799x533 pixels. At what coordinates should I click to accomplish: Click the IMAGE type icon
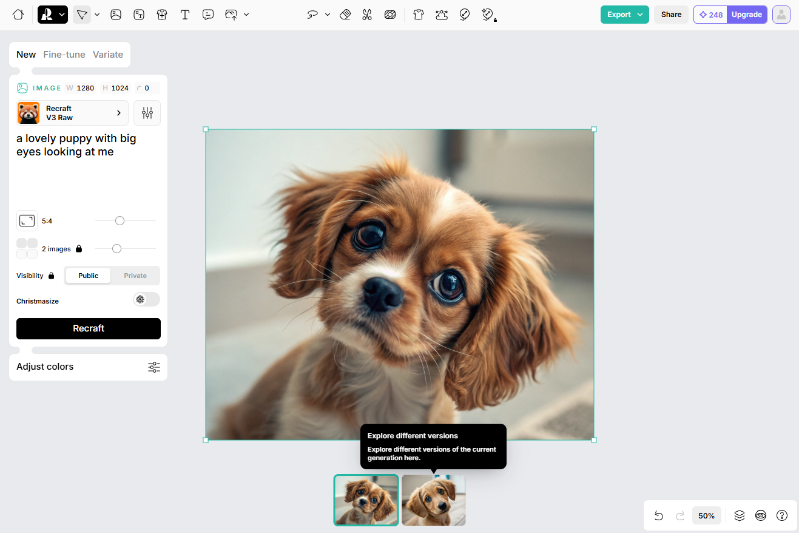click(22, 88)
